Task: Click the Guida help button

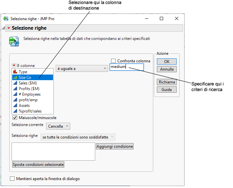Action: [167, 90]
